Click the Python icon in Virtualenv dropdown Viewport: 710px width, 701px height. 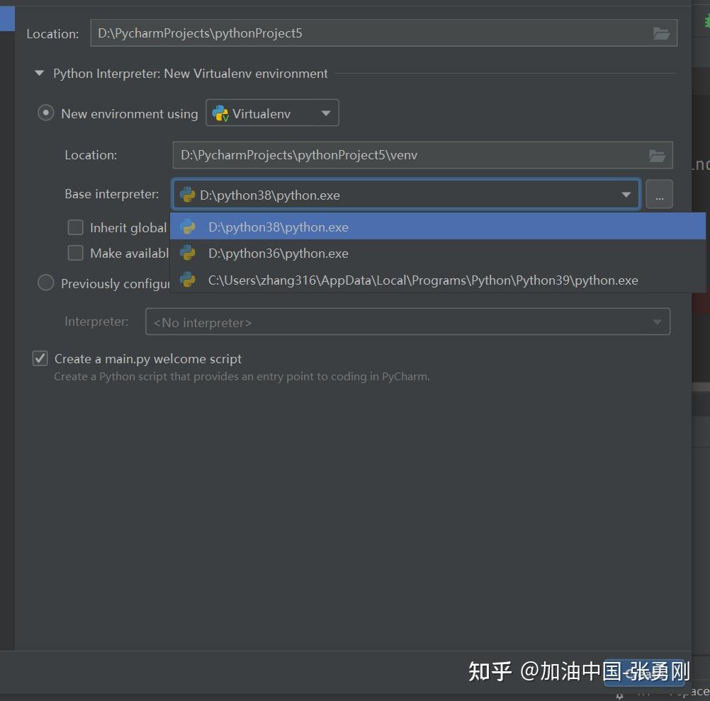pos(220,113)
